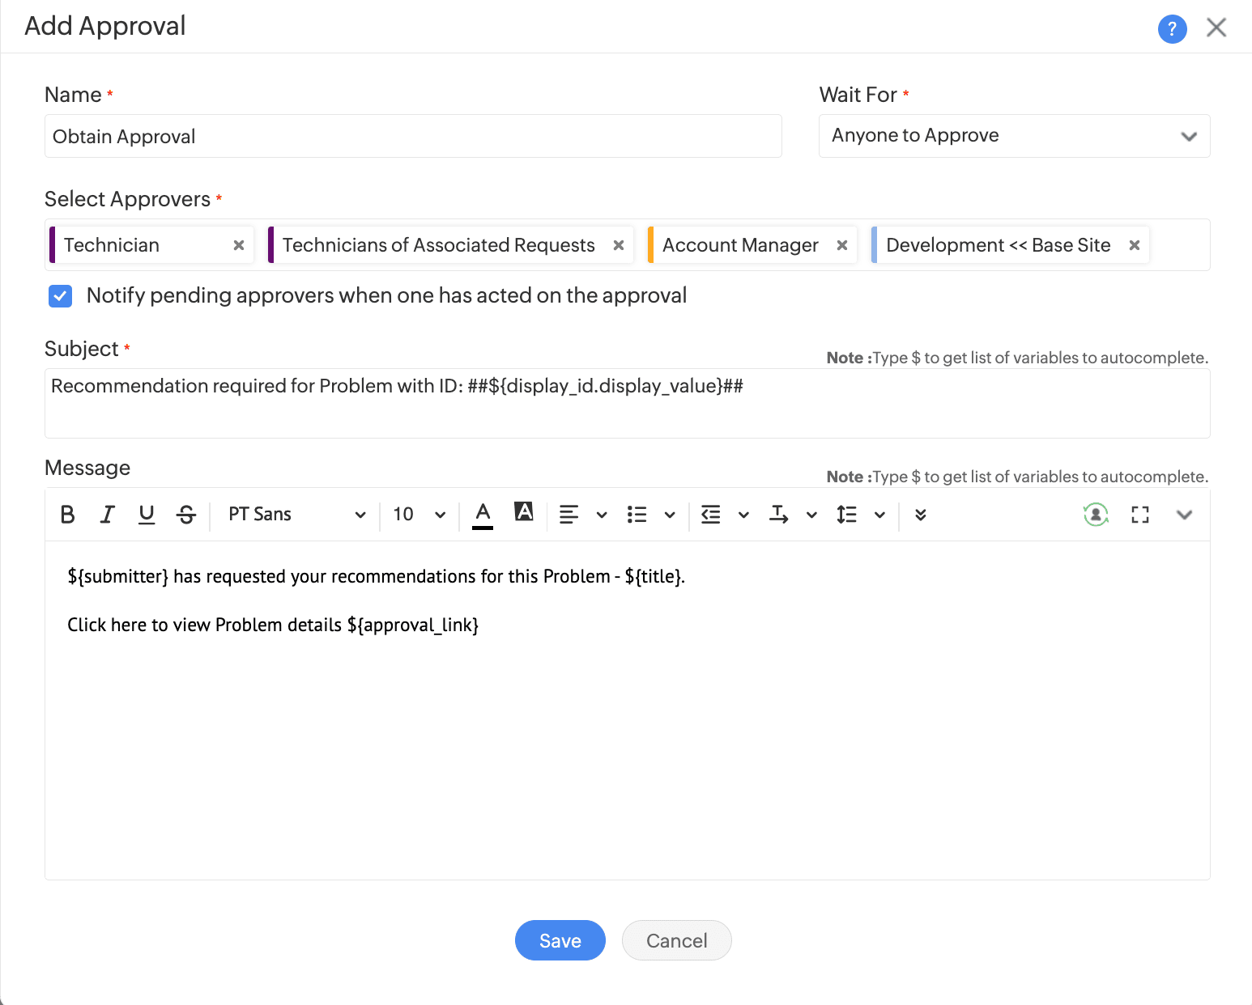
Task: Remove Technician from approvers
Action: tap(239, 245)
